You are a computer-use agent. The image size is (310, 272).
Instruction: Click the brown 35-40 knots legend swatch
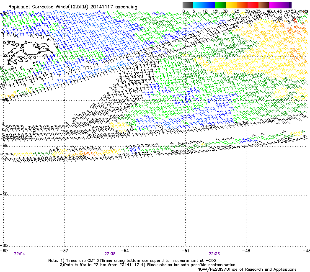264,5
